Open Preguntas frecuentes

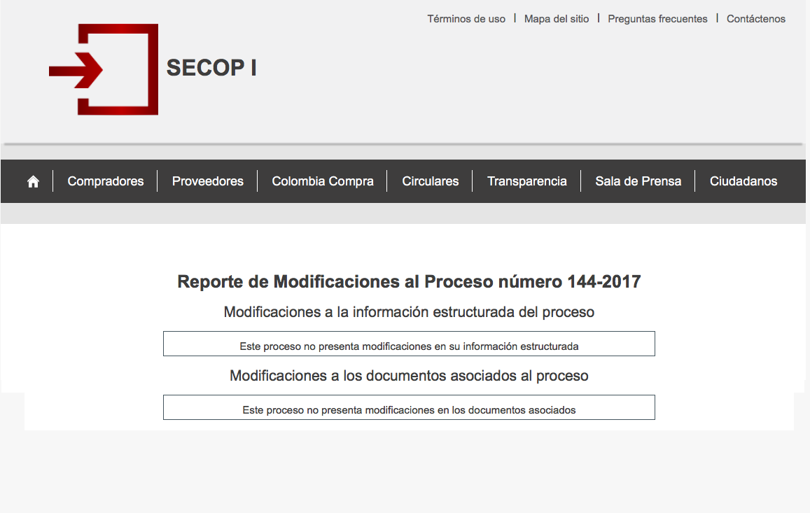(x=657, y=19)
